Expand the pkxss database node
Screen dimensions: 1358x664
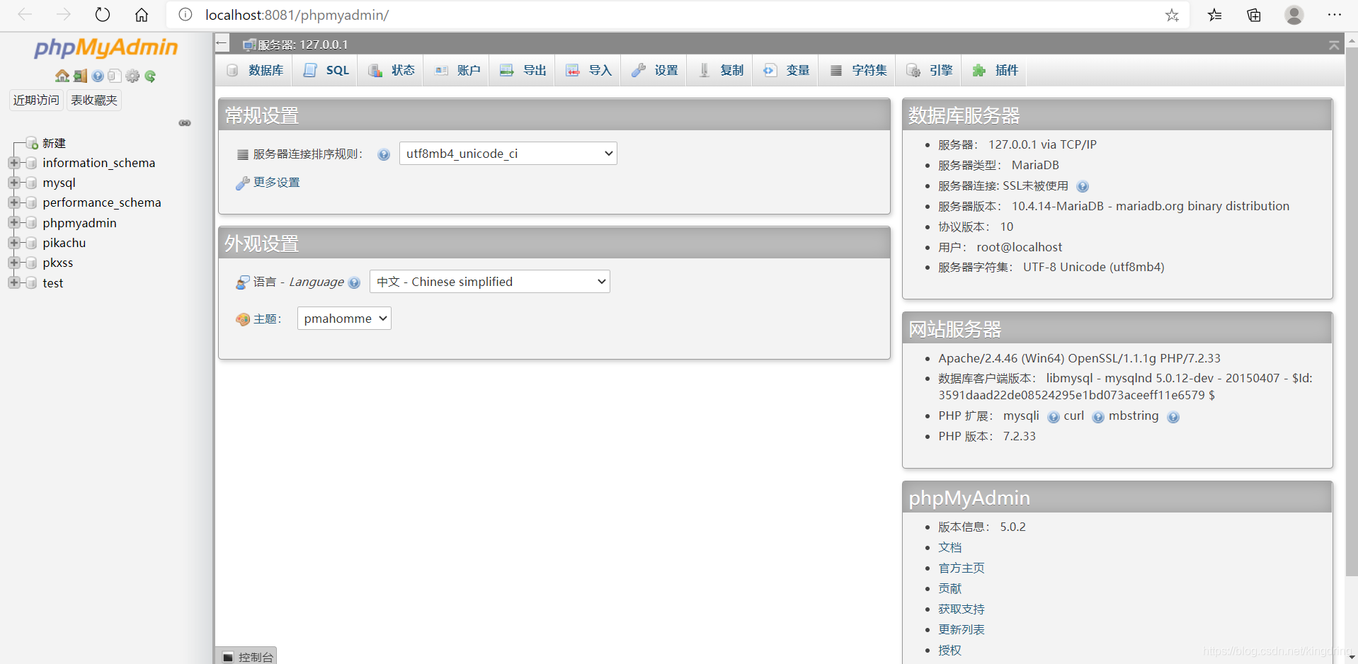(x=13, y=263)
